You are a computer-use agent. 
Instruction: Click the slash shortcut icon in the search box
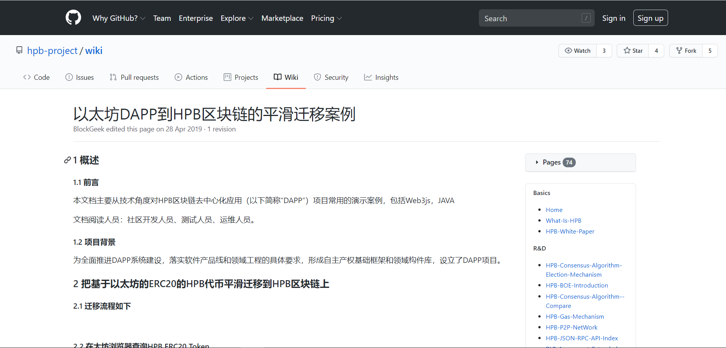(x=586, y=18)
